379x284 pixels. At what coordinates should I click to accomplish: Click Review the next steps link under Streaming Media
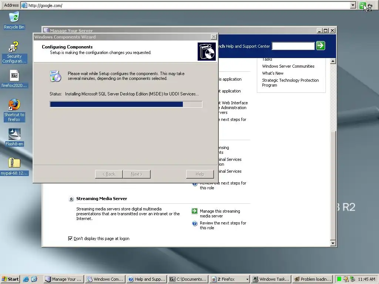pos(223,225)
